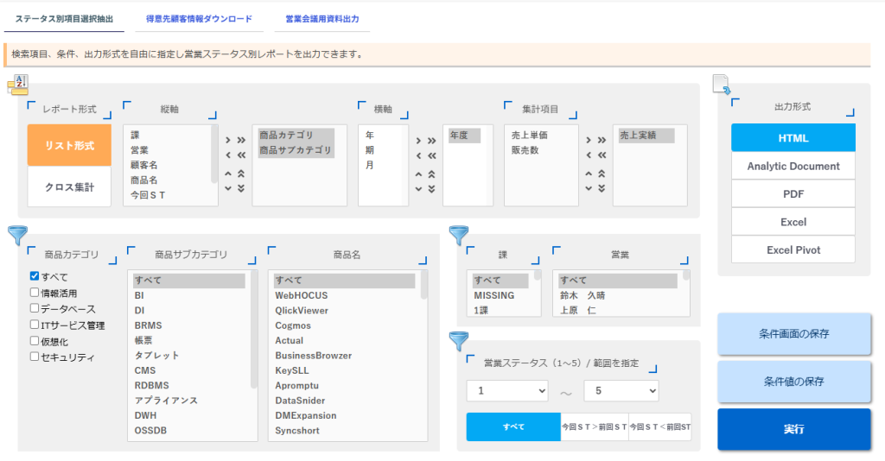
Task: Open the status range start dropdown showing 1
Action: pyautogui.click(x=507, y=391)
